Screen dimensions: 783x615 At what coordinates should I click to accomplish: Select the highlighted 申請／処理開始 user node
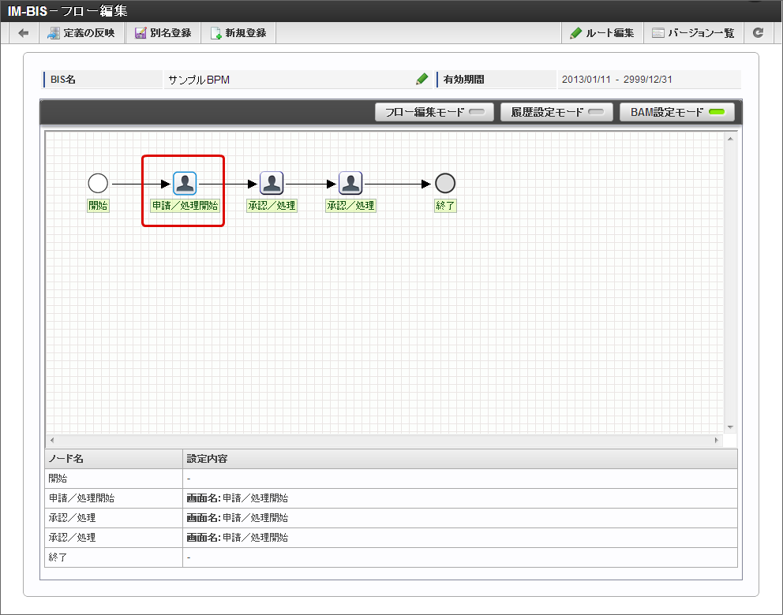coord(185,182)
